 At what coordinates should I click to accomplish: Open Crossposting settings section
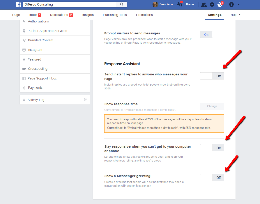(x=55, y=69)
